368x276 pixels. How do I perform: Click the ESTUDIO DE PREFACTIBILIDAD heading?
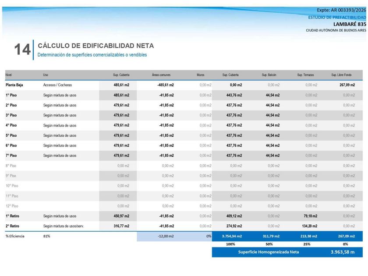(x=337, y=18)
